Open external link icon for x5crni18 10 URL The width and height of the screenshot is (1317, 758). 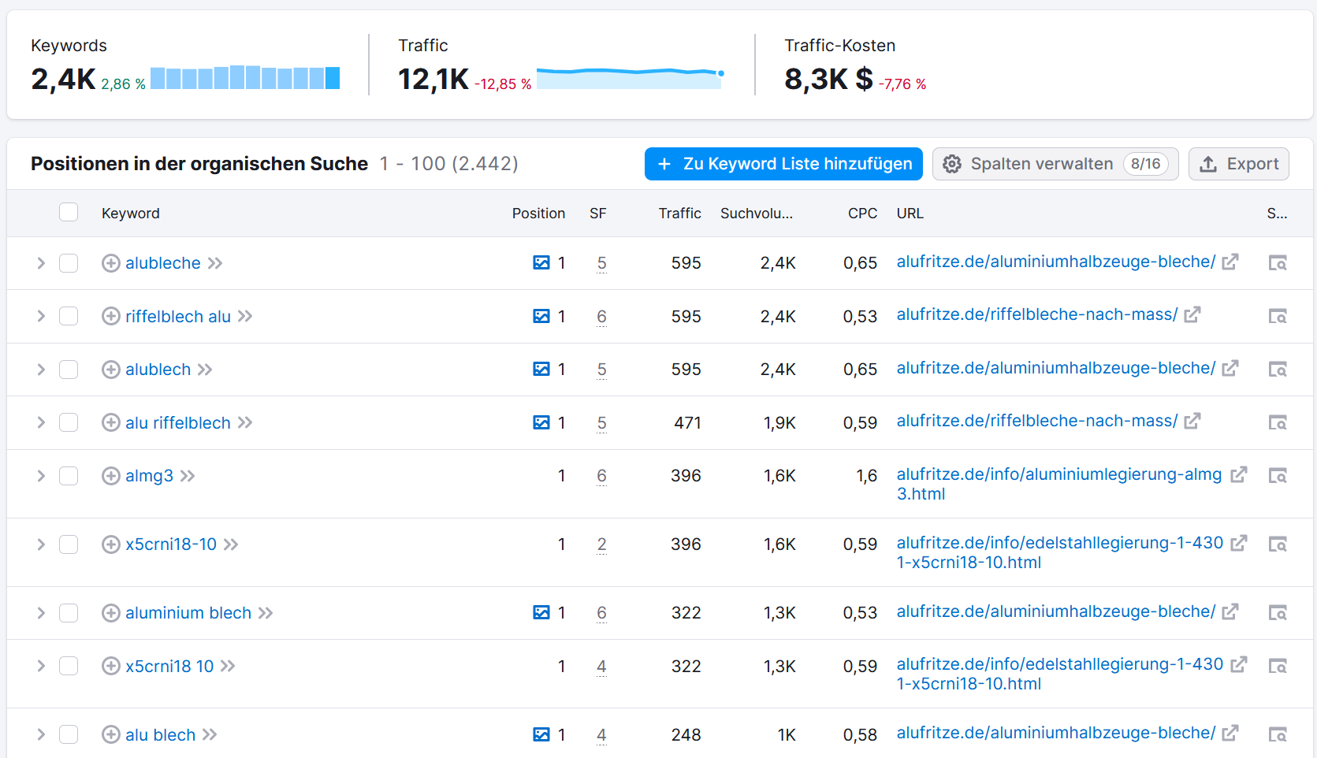pos(1239,664)
